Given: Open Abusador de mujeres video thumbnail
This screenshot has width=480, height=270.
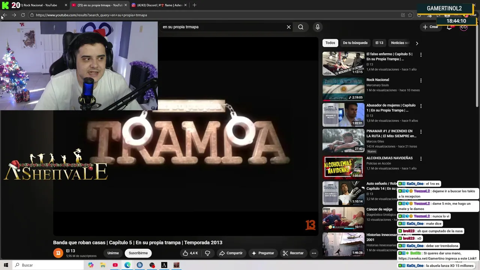Looking at the screenshot, I should coord(343,115).
